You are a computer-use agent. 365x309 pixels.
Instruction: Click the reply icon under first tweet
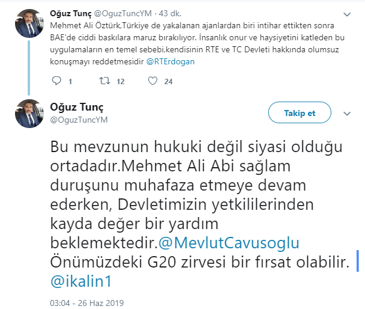coord(57,81)
